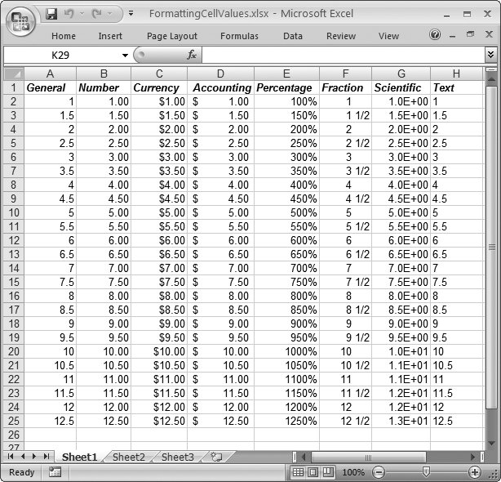Select column E header
This screenshot has width=501, height=482.
point(286,74)
